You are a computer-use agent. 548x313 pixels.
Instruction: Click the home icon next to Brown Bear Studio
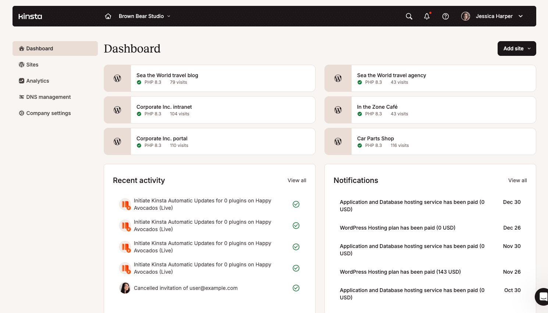108,16
